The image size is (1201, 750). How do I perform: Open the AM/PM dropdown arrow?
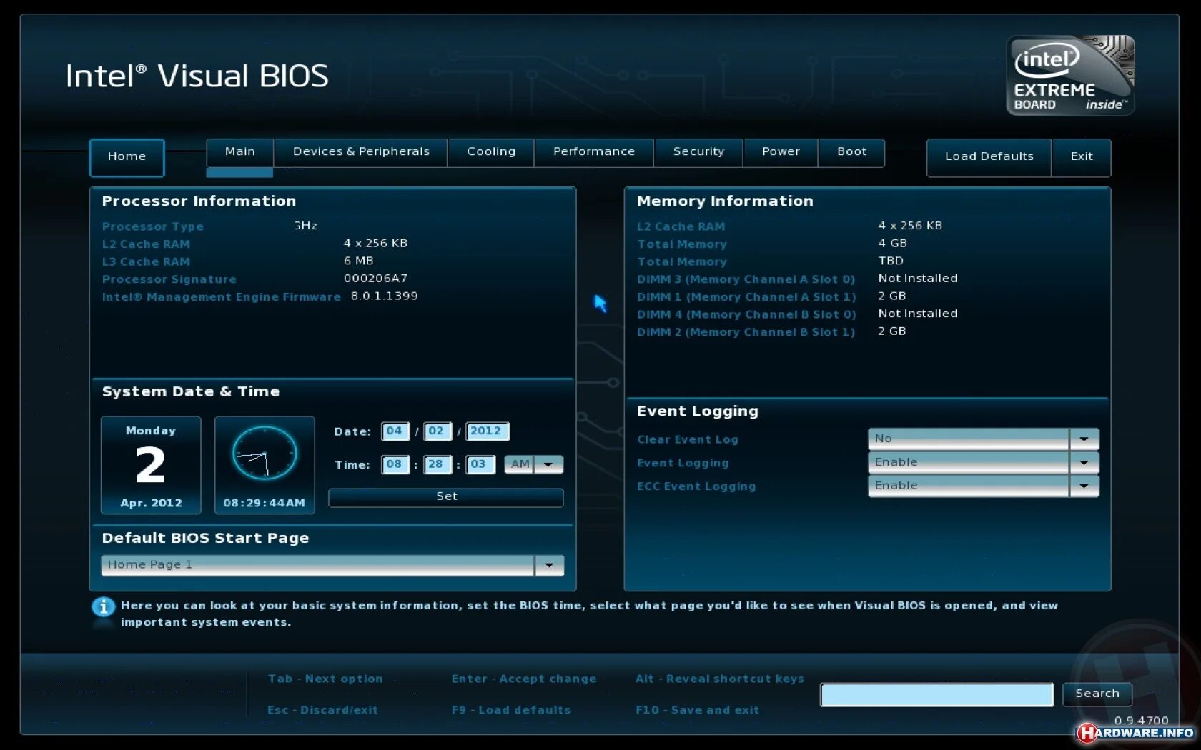549,465
